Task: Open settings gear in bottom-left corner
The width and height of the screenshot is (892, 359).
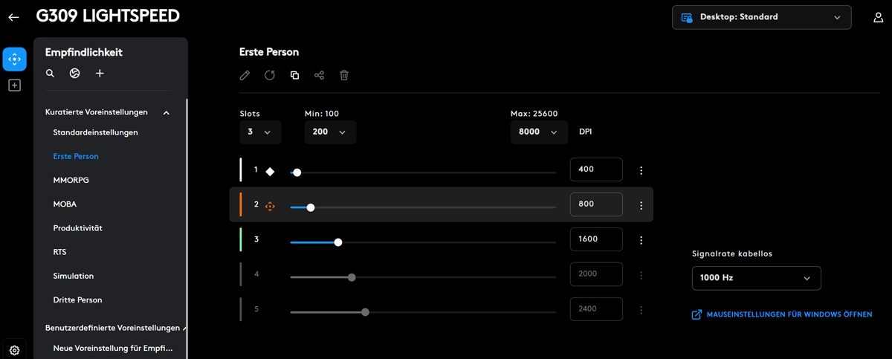Action: [x=14, y=350]
